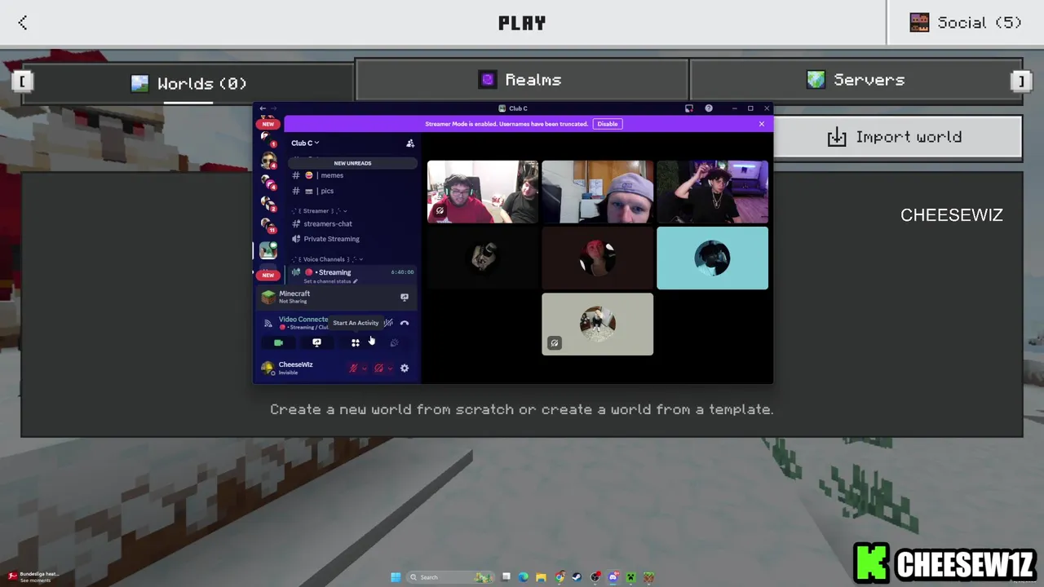Open Discord from the taskbar
The height and width of the screenshot is (587, 1044).
[x=613, y=577]
